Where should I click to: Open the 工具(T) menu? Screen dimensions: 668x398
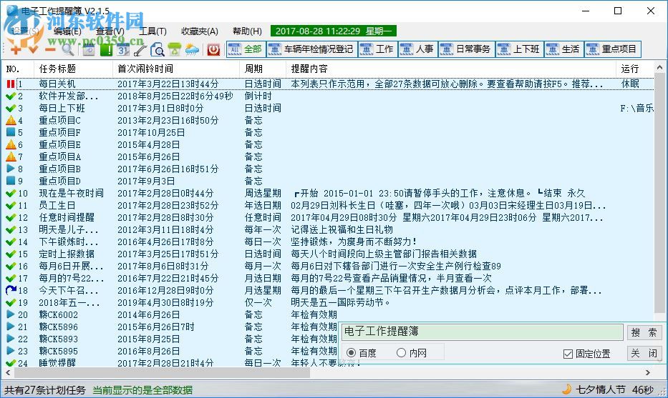click(153, 31)
